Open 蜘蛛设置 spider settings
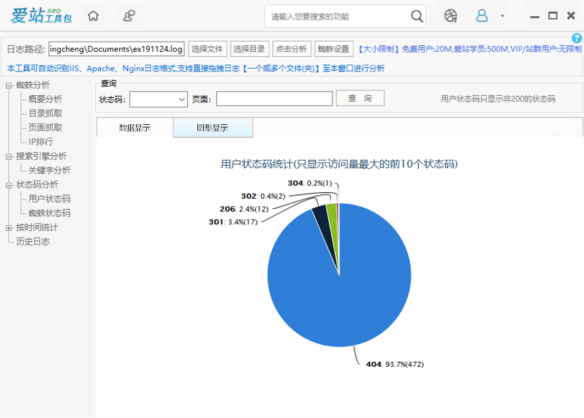Viewport: 584px width, 418px height. pyautogui.click(x=334, y=49)
